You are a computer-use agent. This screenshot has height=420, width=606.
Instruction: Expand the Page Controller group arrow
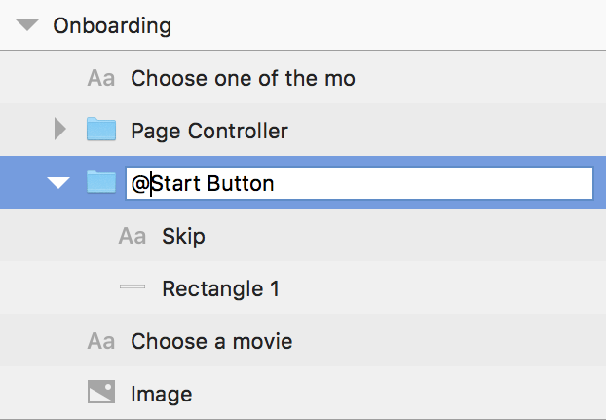point(59,129)
